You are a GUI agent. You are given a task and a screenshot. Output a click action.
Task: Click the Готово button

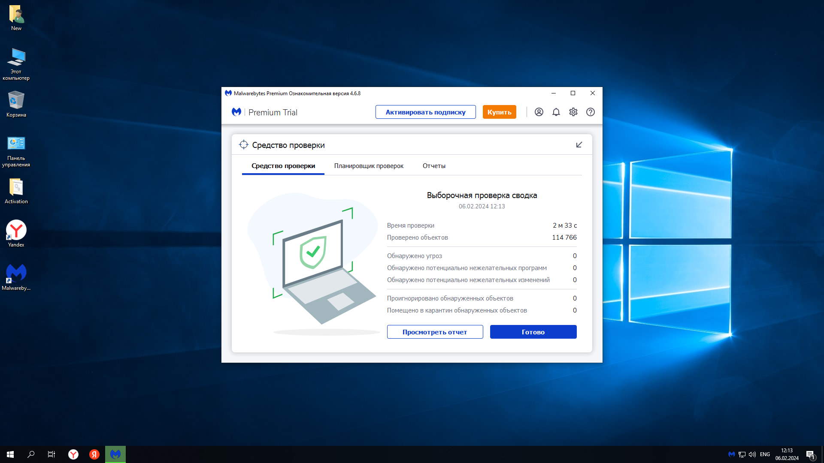click(x=533, y=332)
